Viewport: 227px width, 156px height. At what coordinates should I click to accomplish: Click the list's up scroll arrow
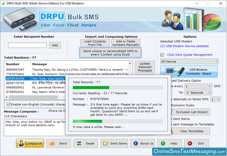point(130,64)
